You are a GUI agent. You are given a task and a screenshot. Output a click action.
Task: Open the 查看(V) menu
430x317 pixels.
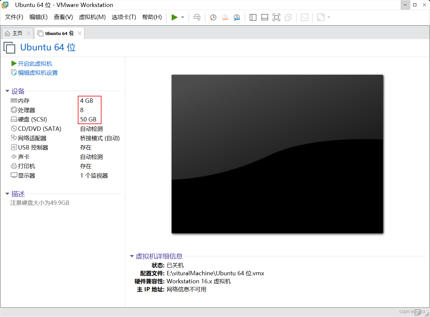click(x=63, y=17)
